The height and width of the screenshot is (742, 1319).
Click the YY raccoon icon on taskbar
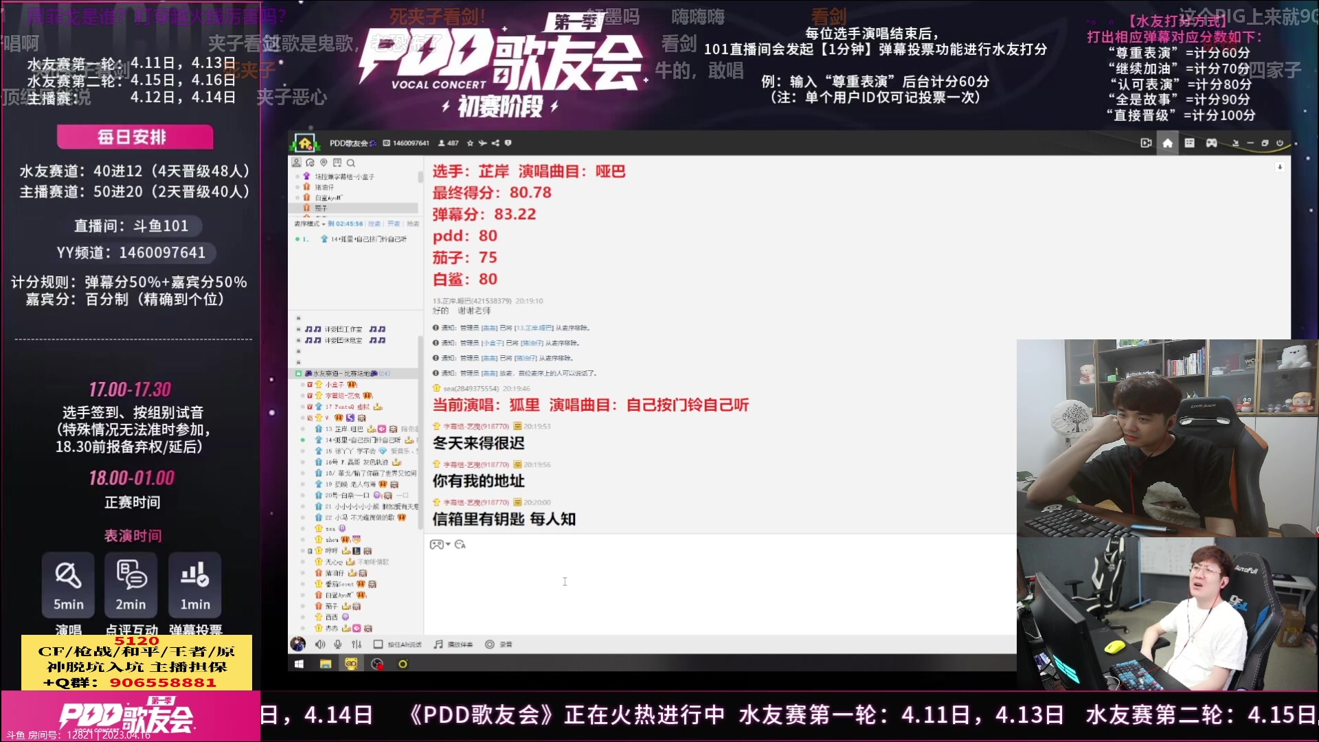[x=351, y=664]
